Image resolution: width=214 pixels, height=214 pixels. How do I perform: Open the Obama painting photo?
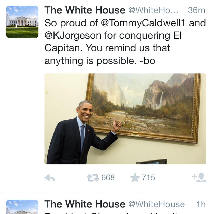(x=125, y=119)
